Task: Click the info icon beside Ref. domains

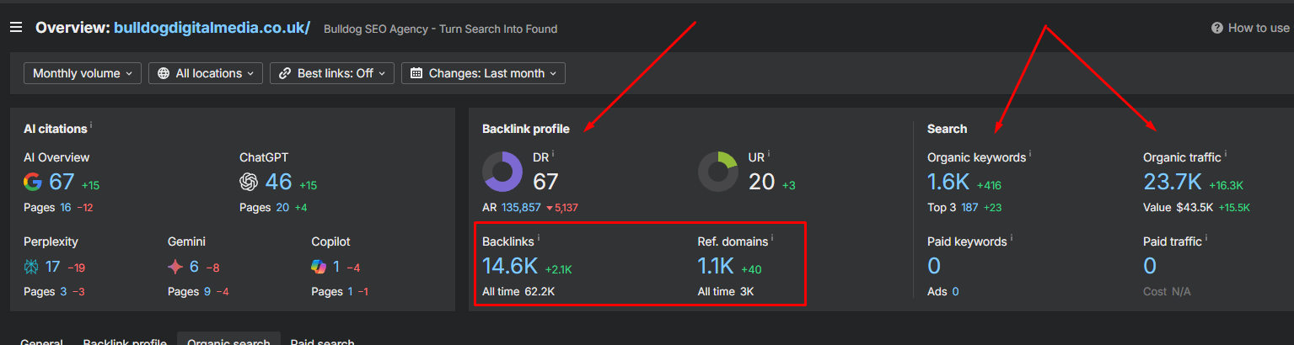Action: pyautogui.click(x=772, y=239)
